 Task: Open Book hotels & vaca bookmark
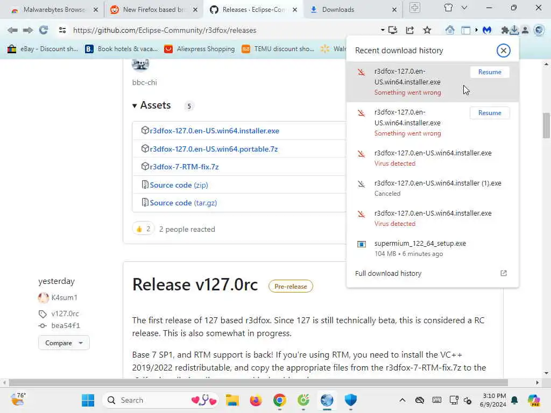(x=122, y=49)
